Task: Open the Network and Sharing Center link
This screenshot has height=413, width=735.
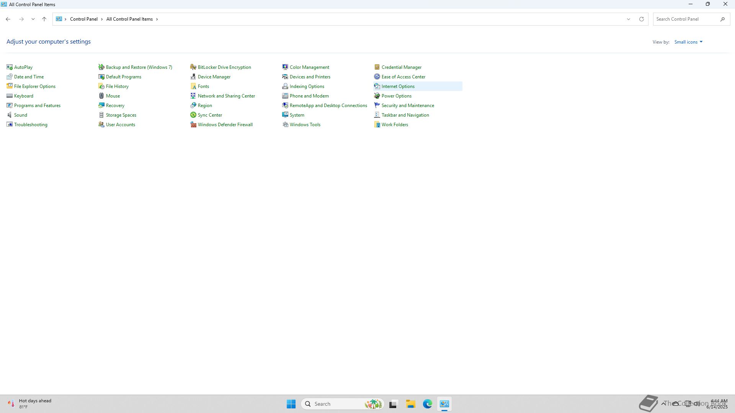Action: coord(226,96)
